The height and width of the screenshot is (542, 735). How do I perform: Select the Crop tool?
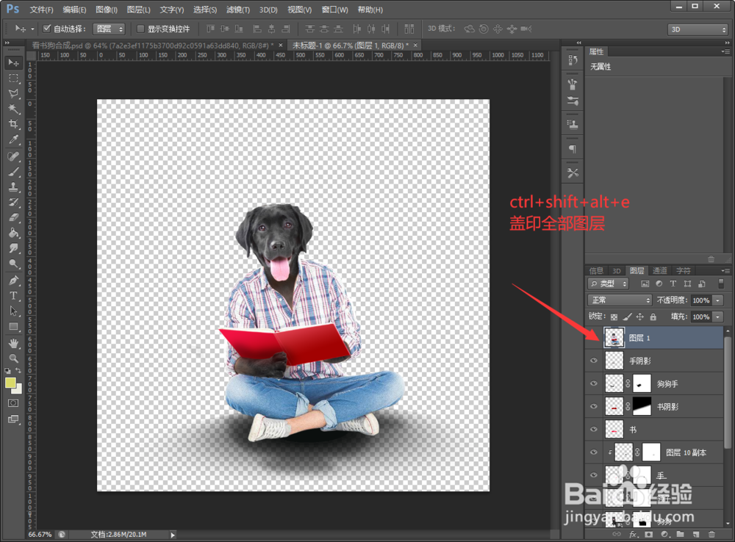click(x=13, y=124)
